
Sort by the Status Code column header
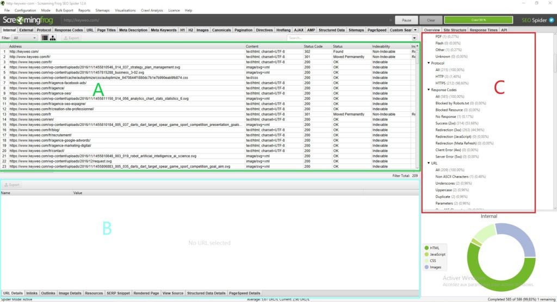coord(317,47)
